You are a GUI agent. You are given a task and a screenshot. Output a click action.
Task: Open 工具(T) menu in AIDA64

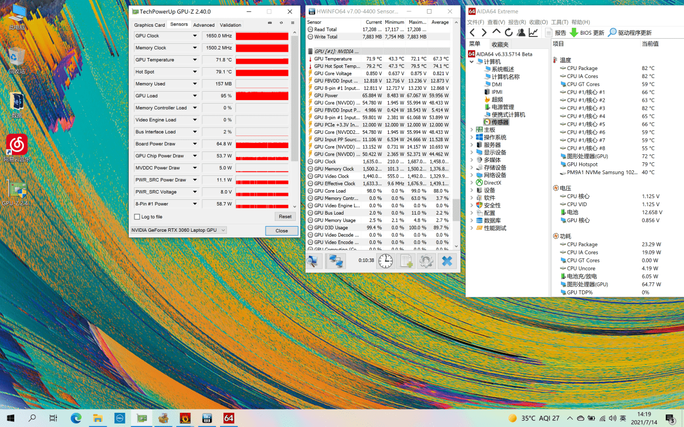(560, 22)
